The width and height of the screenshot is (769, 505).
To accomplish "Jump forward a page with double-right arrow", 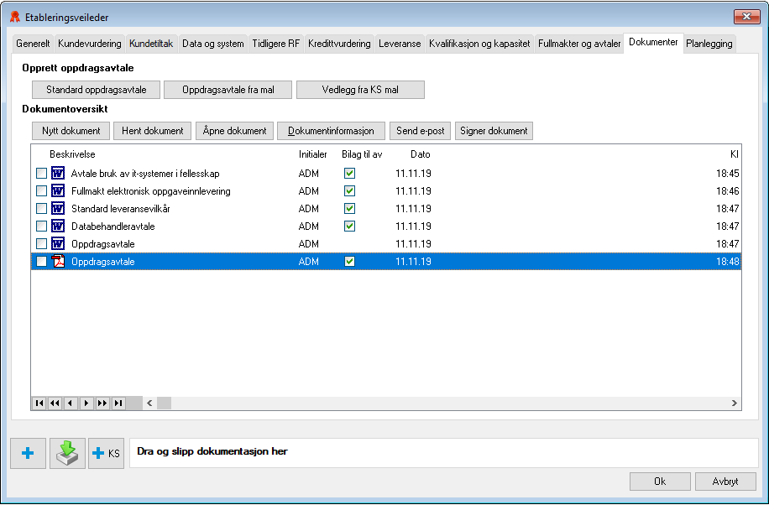I will point(102,403).
